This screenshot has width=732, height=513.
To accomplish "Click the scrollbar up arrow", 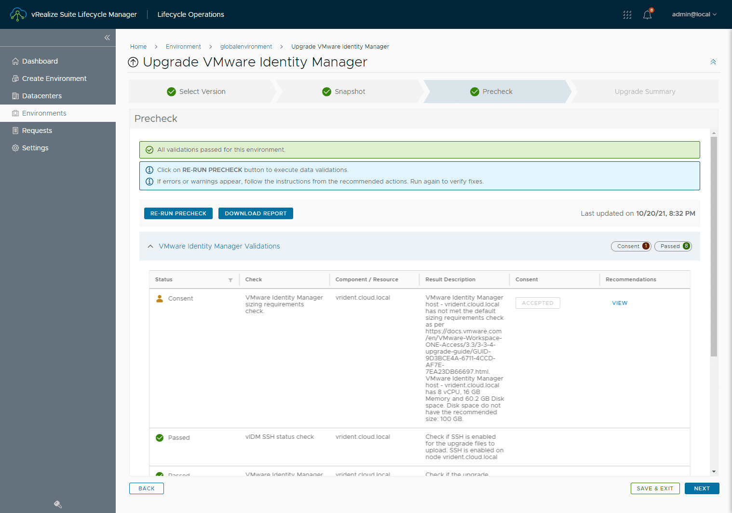I will [714, 133].
